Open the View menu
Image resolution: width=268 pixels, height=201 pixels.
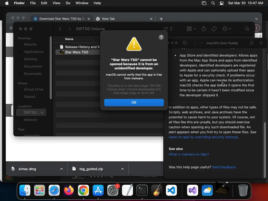click(56, 3)
